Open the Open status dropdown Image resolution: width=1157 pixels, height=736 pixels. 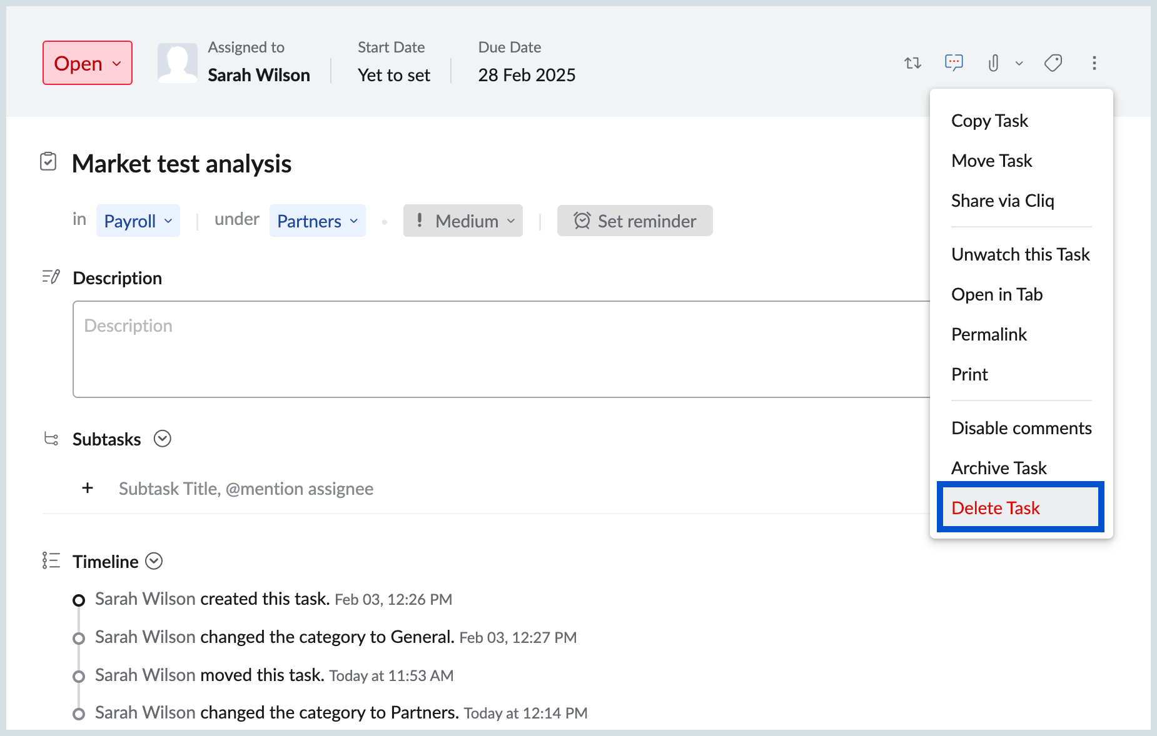click(88, 63)
